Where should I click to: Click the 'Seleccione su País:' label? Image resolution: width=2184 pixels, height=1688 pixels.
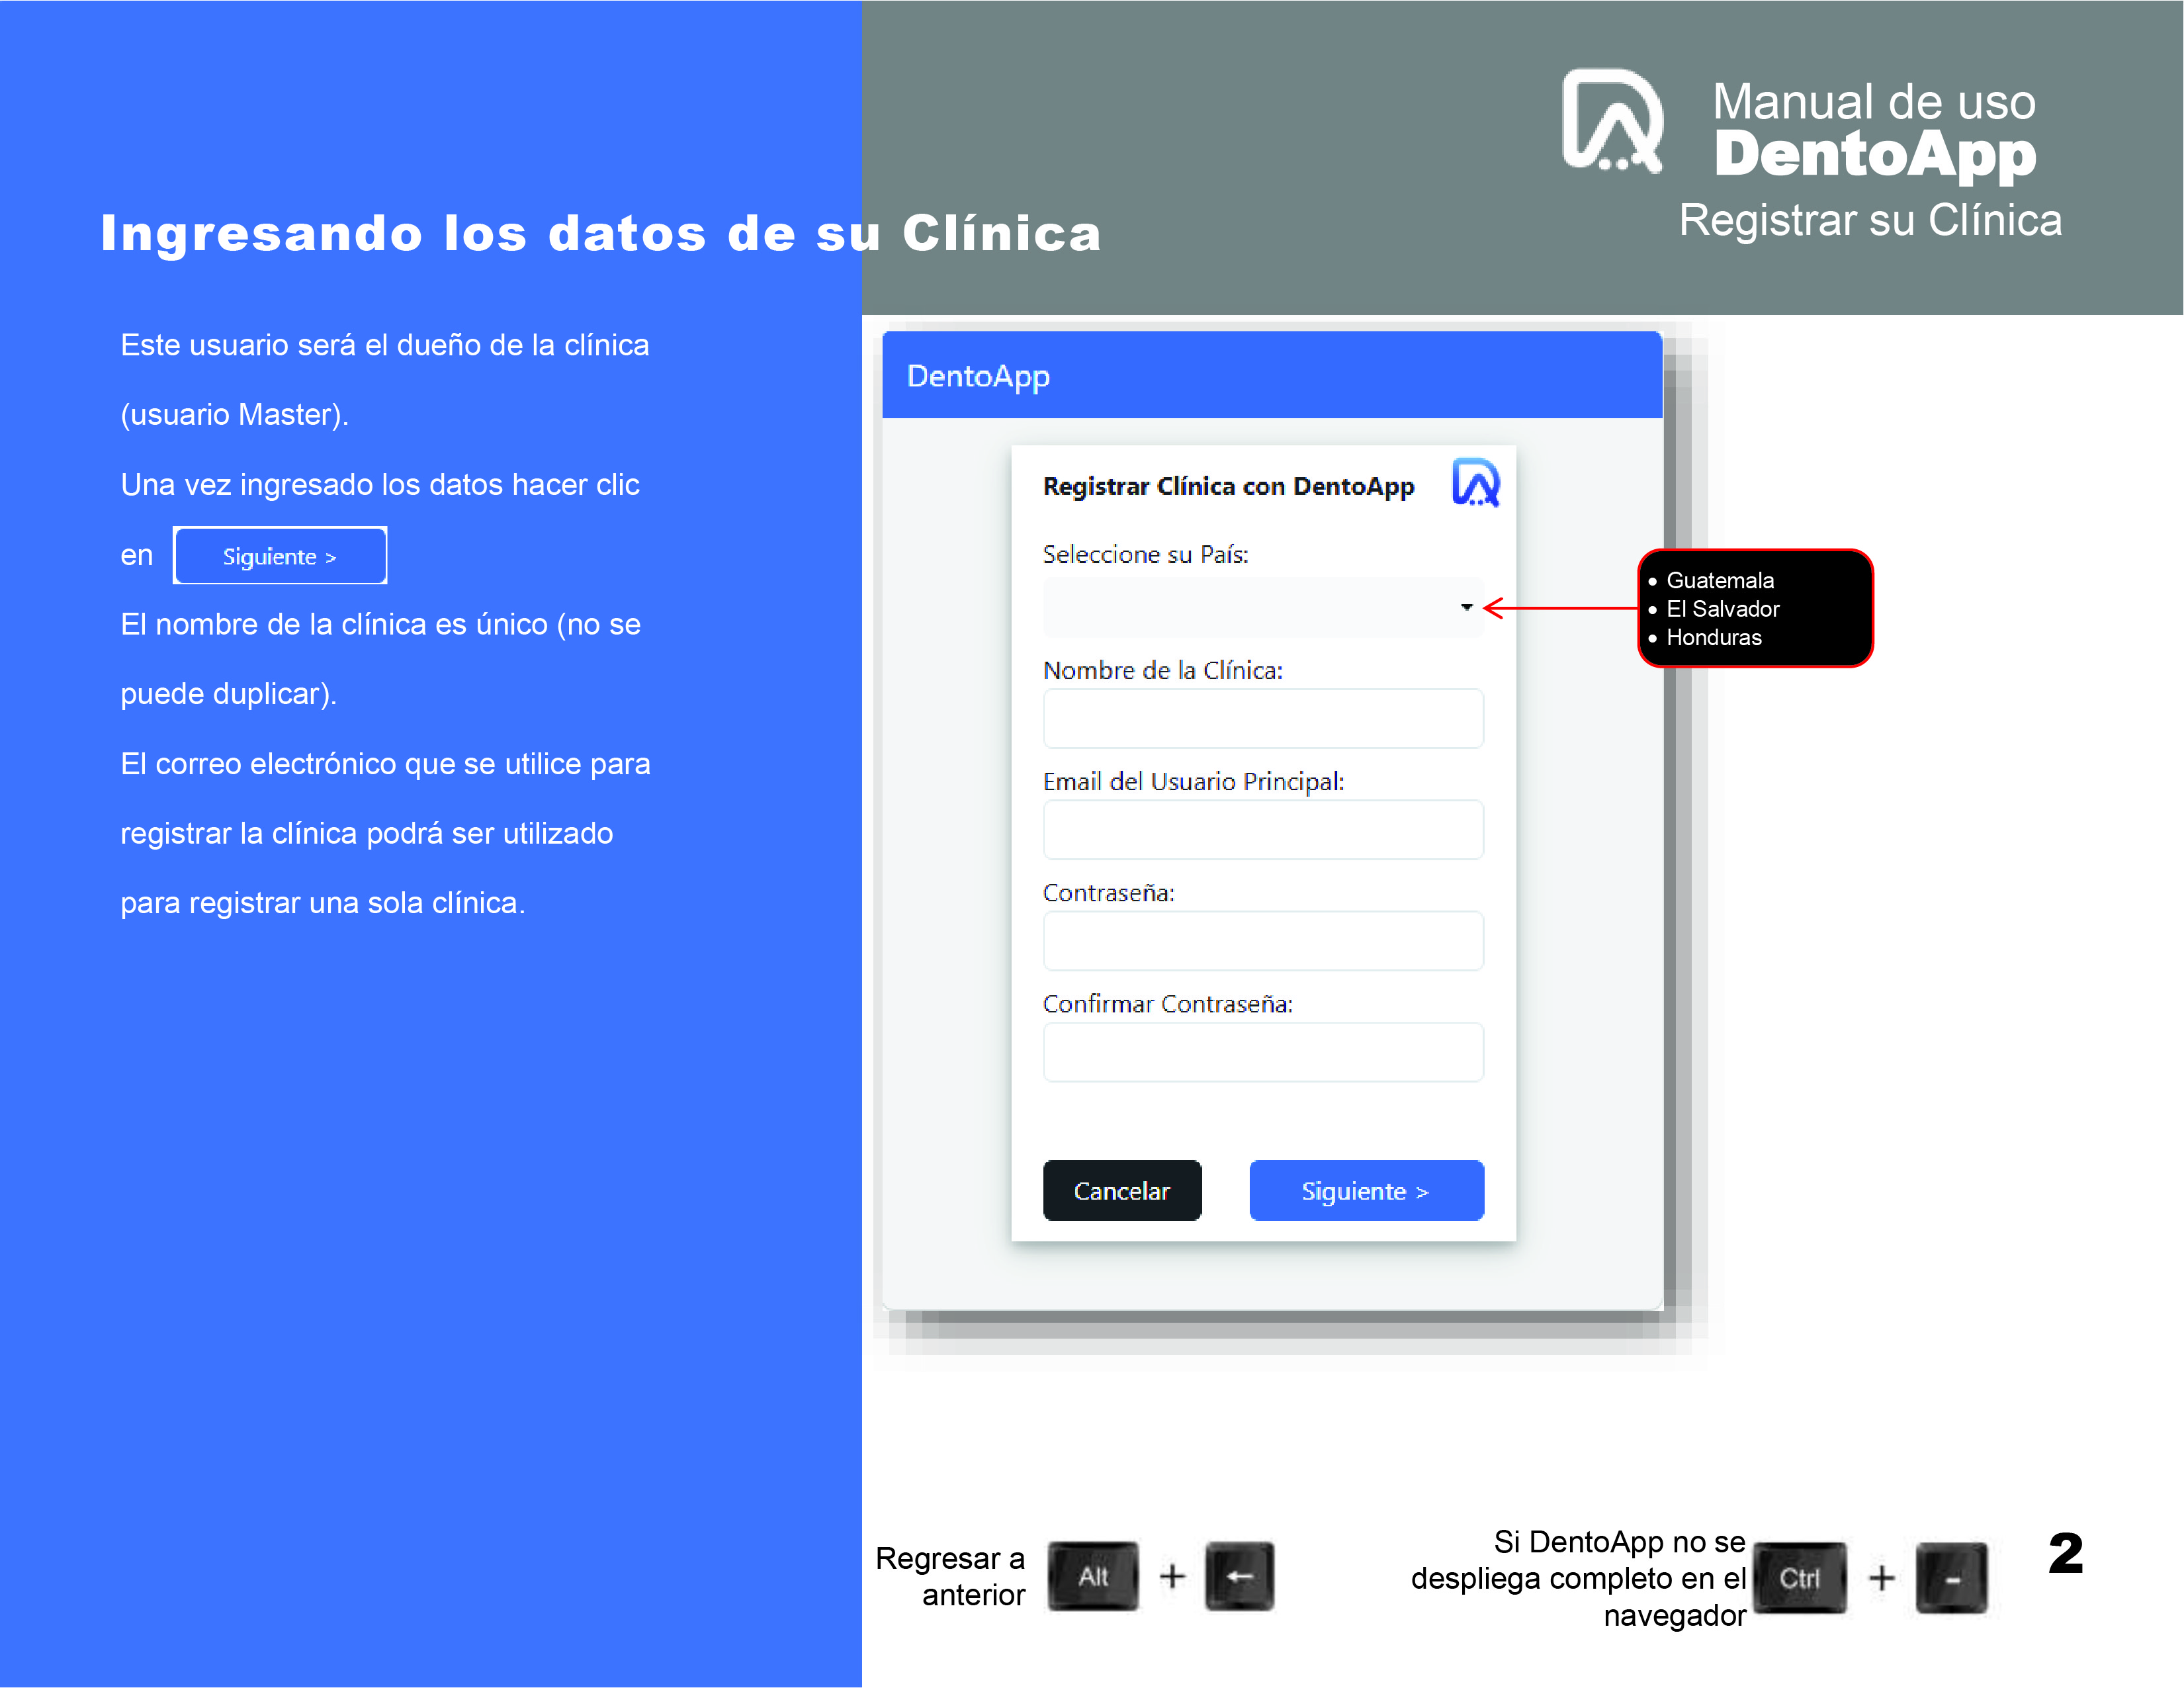click(1146, 554)
